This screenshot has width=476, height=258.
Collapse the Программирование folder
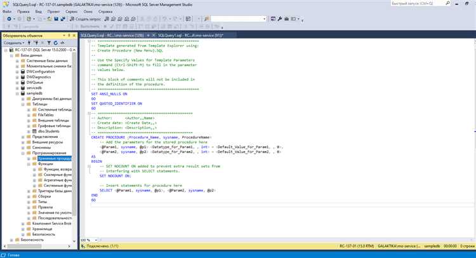[x=23, y=153]
